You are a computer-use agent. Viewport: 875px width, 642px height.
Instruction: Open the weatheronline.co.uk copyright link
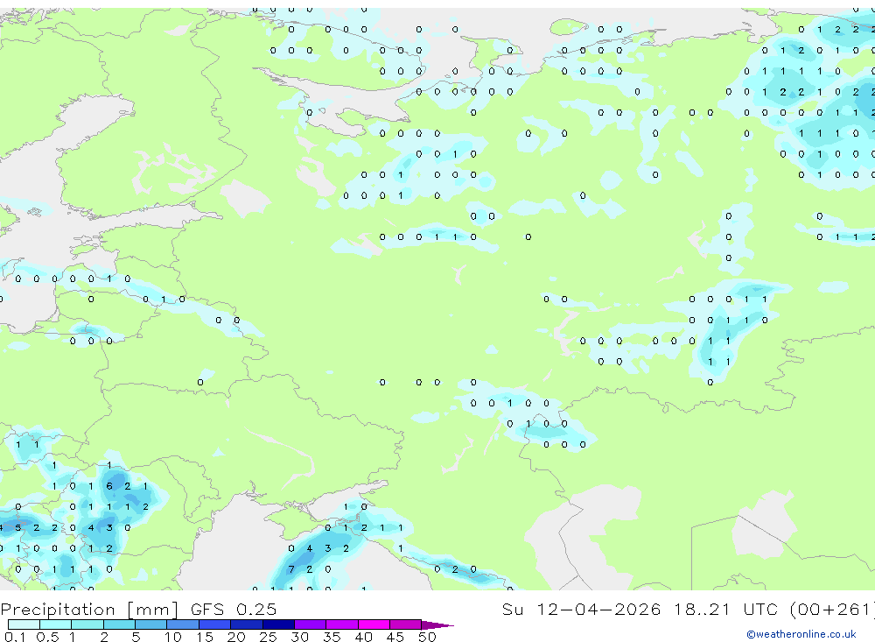(x=801, y=634)
